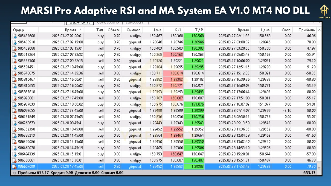
Task: Sort by the Ордер column header
Action: (x=25, y=30)
